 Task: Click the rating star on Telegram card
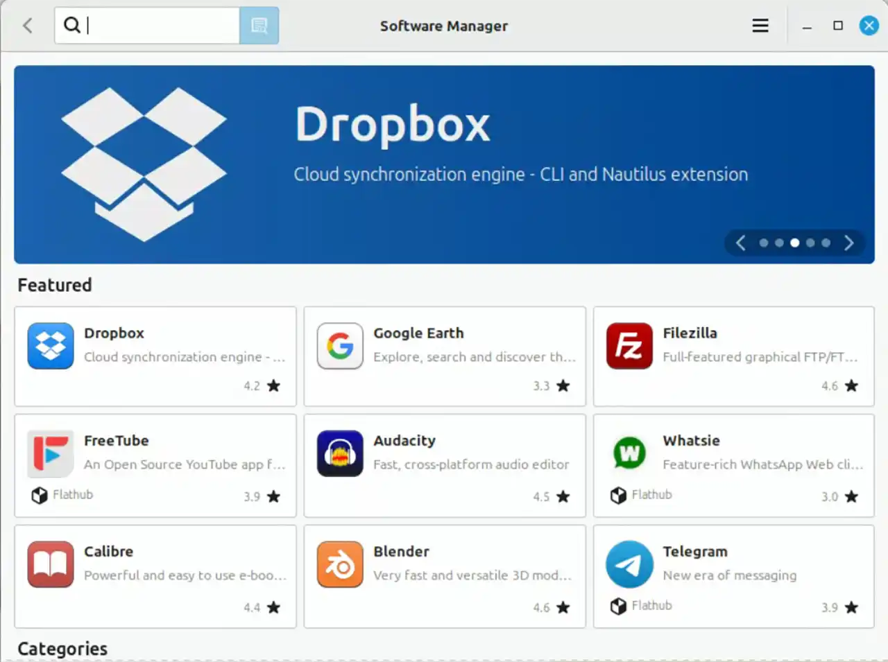click(x=852, y=607)
